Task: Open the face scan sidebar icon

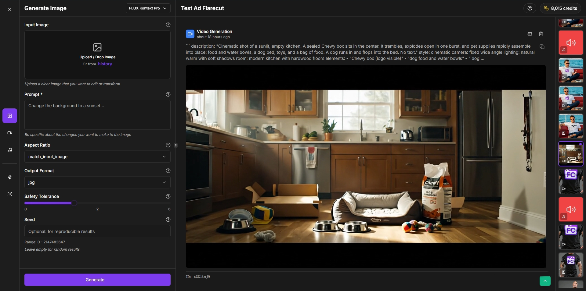Action: coord(10,194)
